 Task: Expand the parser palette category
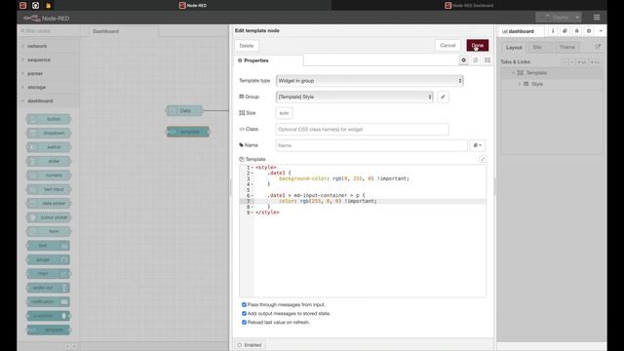point(48,74)
